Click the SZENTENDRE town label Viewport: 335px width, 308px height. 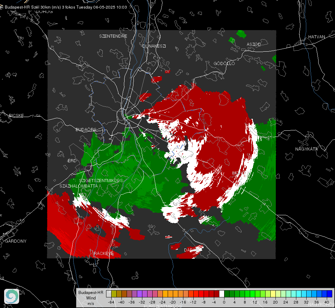113,36
